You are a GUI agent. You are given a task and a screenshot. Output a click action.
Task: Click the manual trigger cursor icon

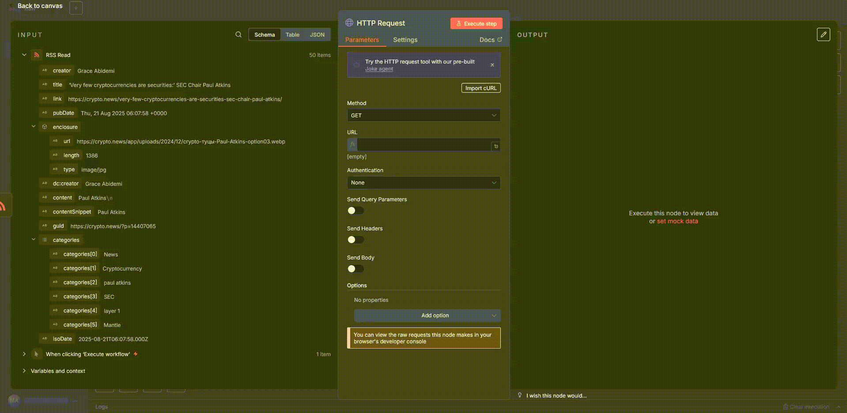(x=37, y=354)
